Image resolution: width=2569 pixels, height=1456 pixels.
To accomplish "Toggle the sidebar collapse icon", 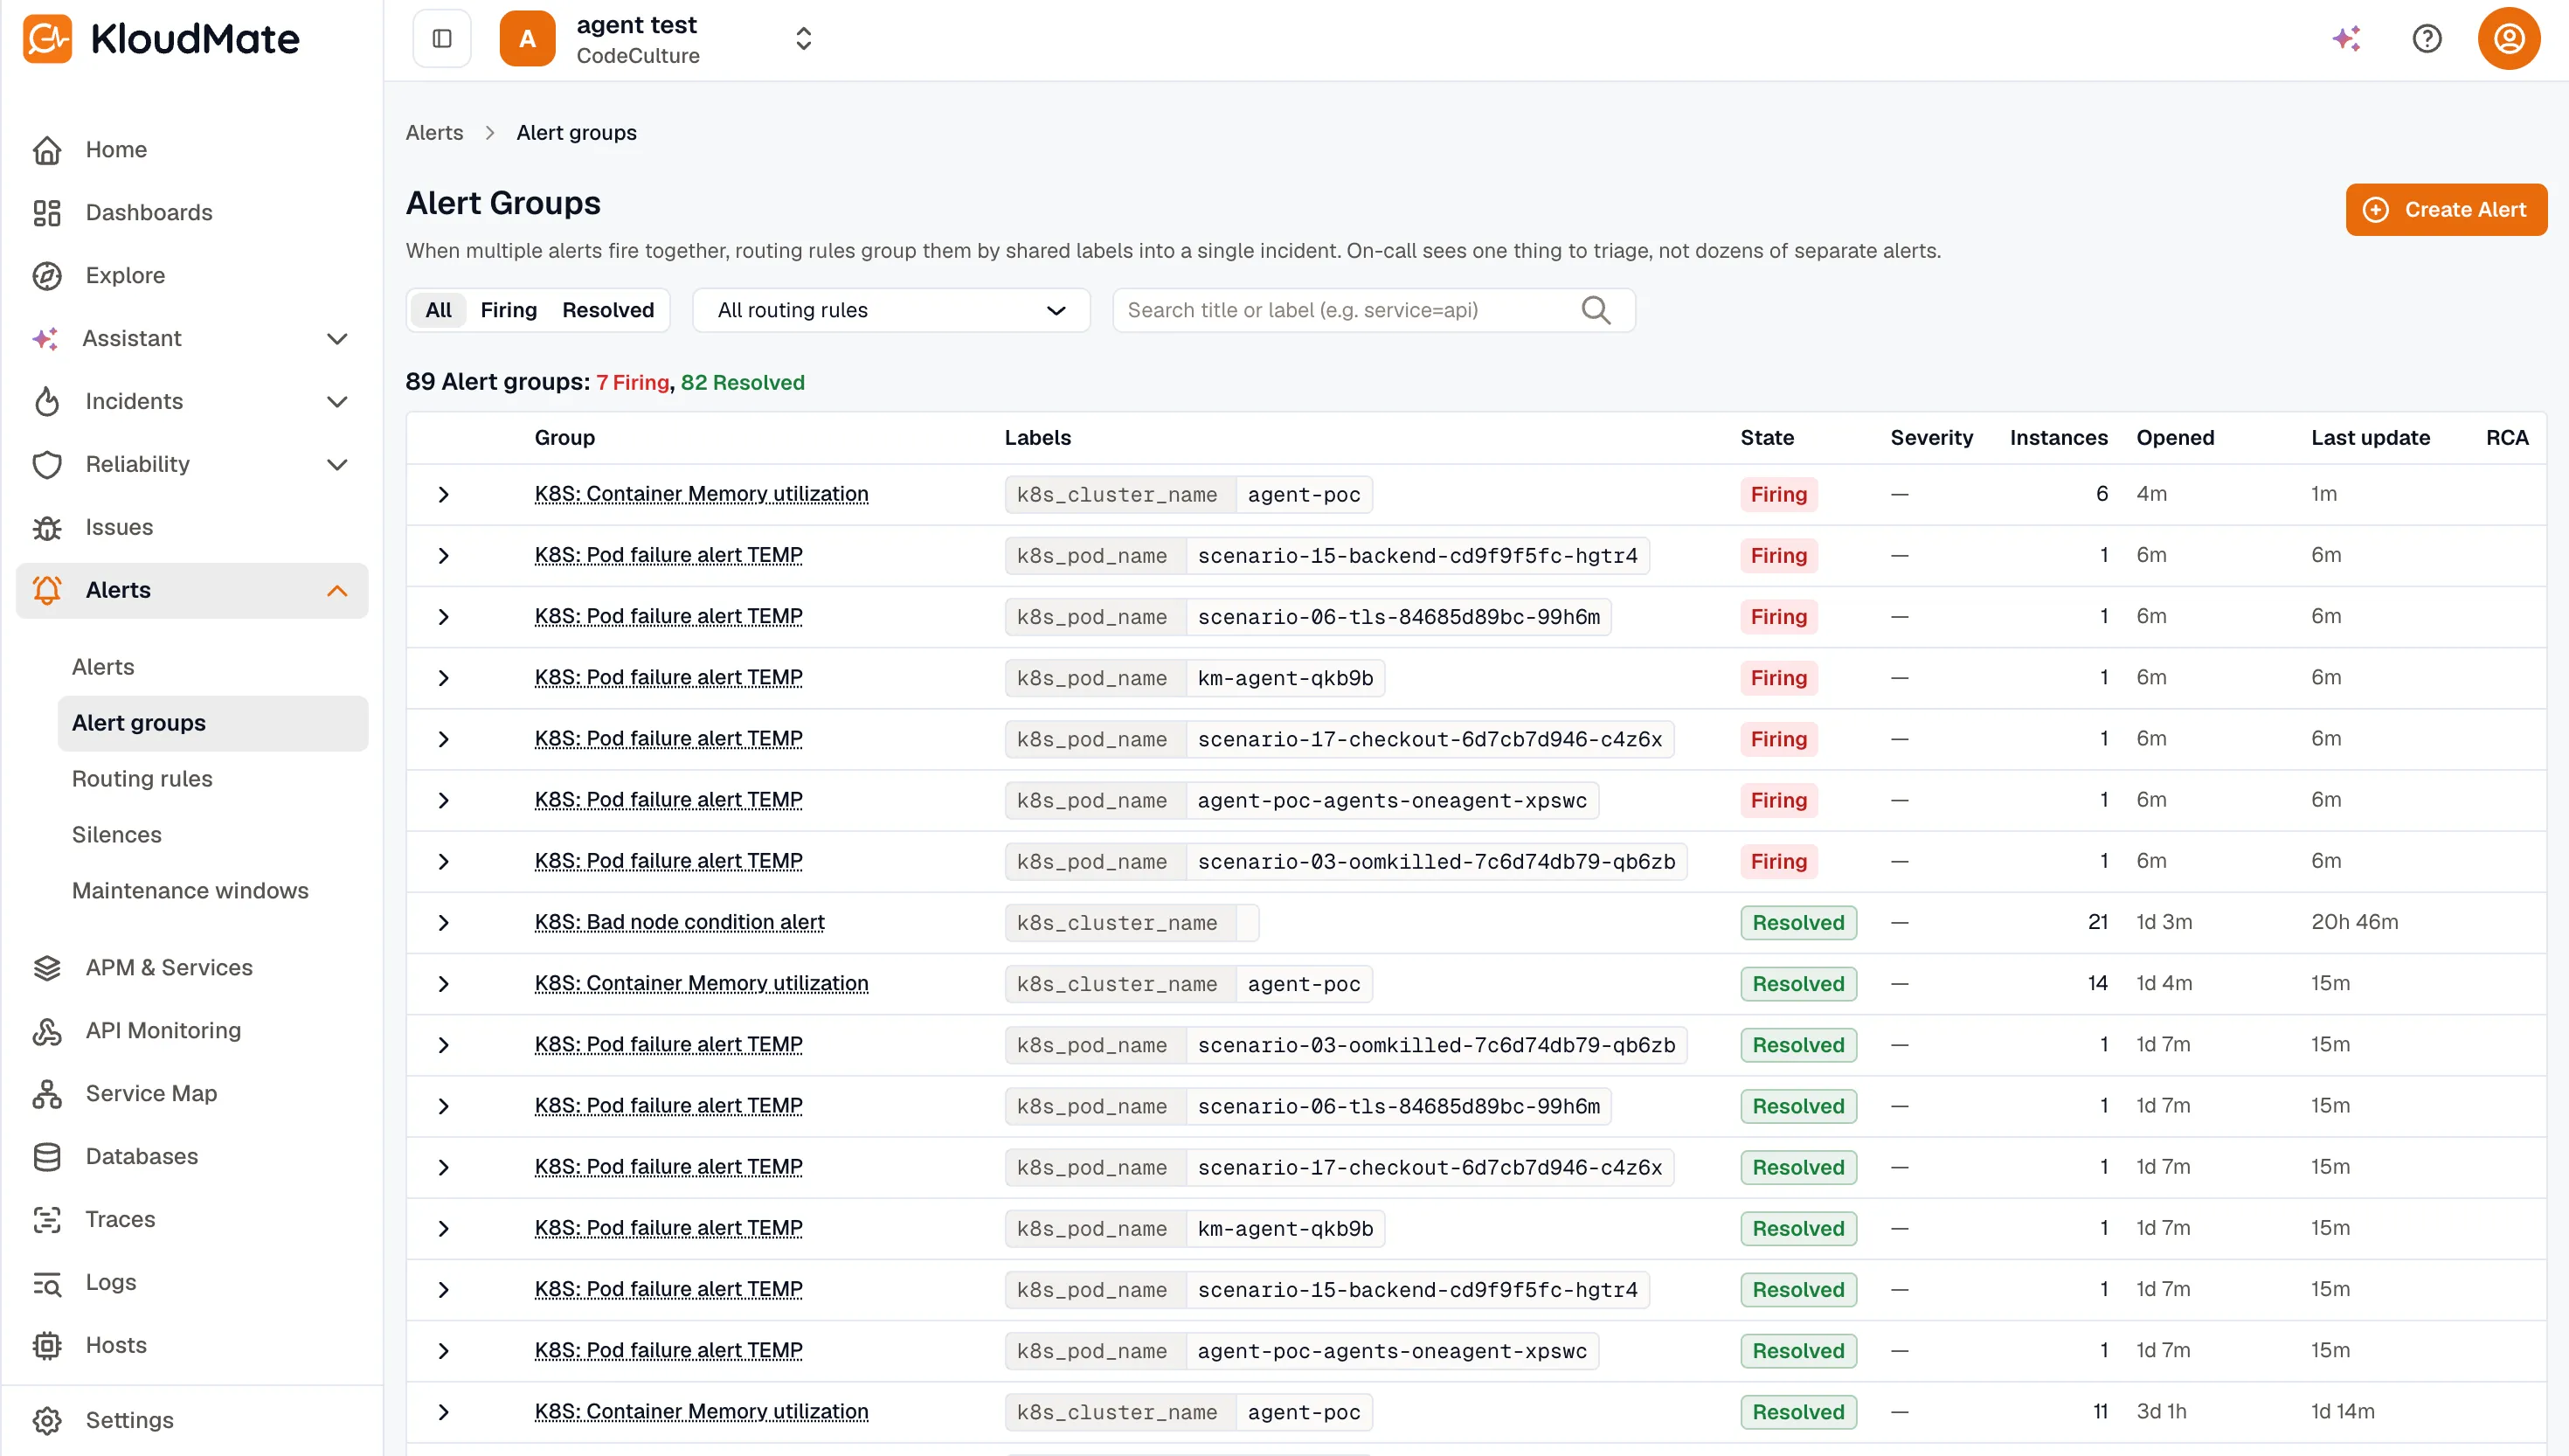I will pyautogui.click(x=442, y=38).
